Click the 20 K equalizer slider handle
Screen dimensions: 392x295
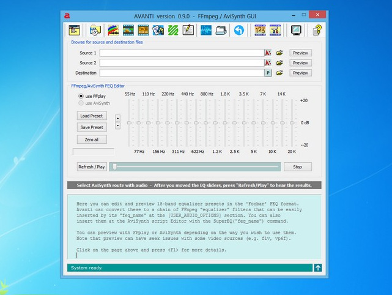[292, 123]
